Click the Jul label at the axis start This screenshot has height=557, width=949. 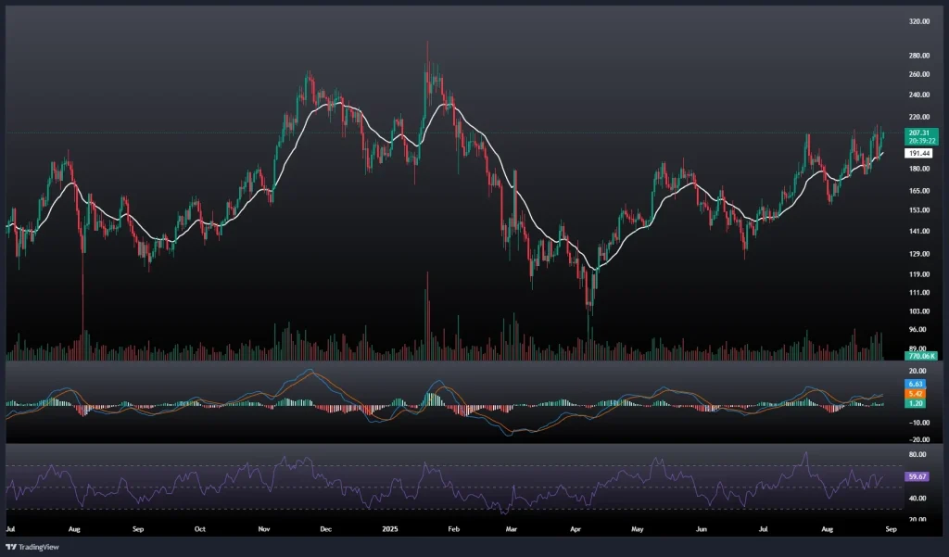click(10, 528)
